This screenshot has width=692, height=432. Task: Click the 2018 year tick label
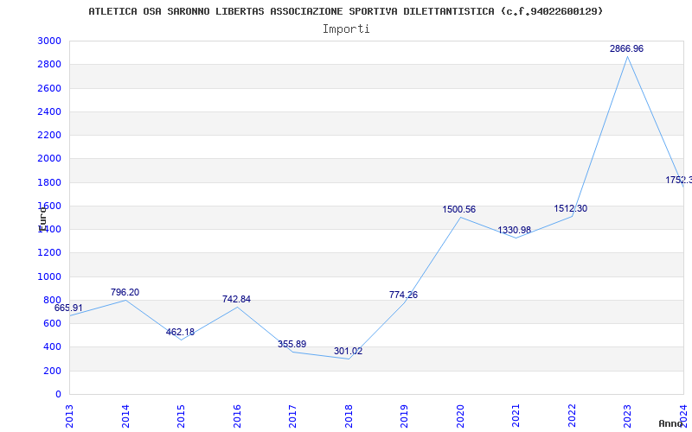349,414
